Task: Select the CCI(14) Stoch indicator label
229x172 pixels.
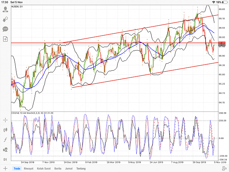Action: (32, 113)
